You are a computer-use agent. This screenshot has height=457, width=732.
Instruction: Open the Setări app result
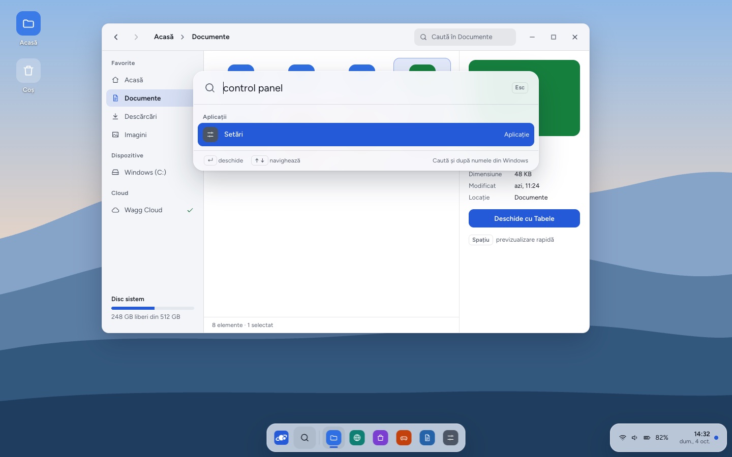(366, 135)
